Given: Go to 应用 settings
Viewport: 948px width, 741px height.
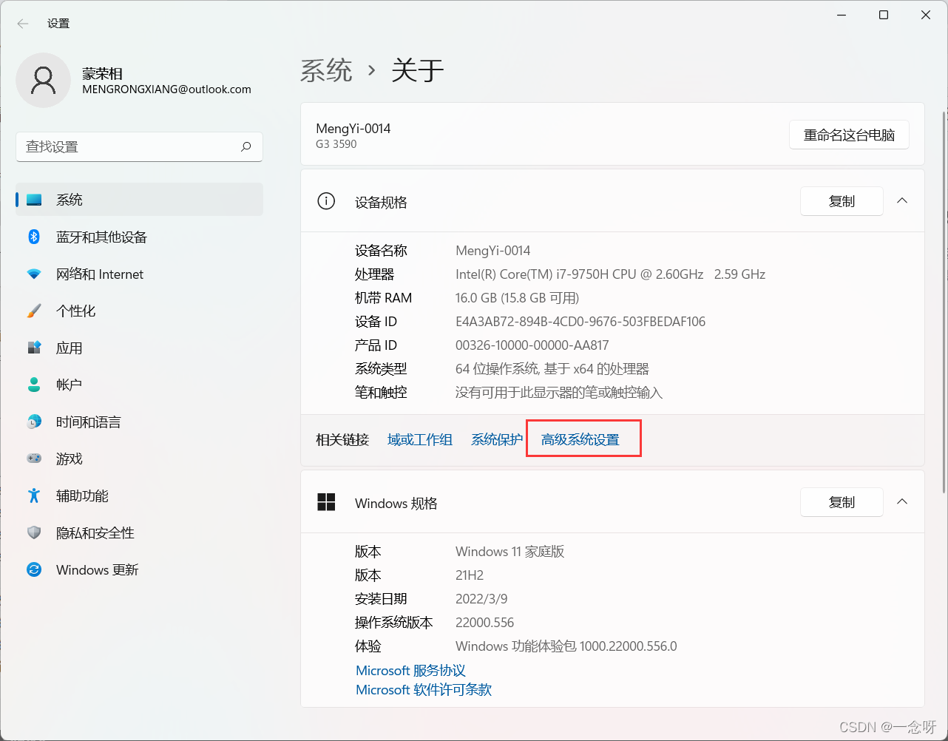Looking at the screenshot, I should pos(139,348).
